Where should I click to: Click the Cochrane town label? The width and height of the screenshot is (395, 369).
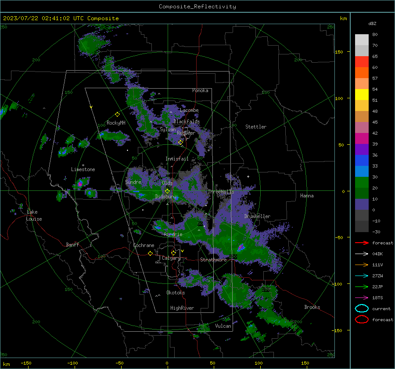144,245
